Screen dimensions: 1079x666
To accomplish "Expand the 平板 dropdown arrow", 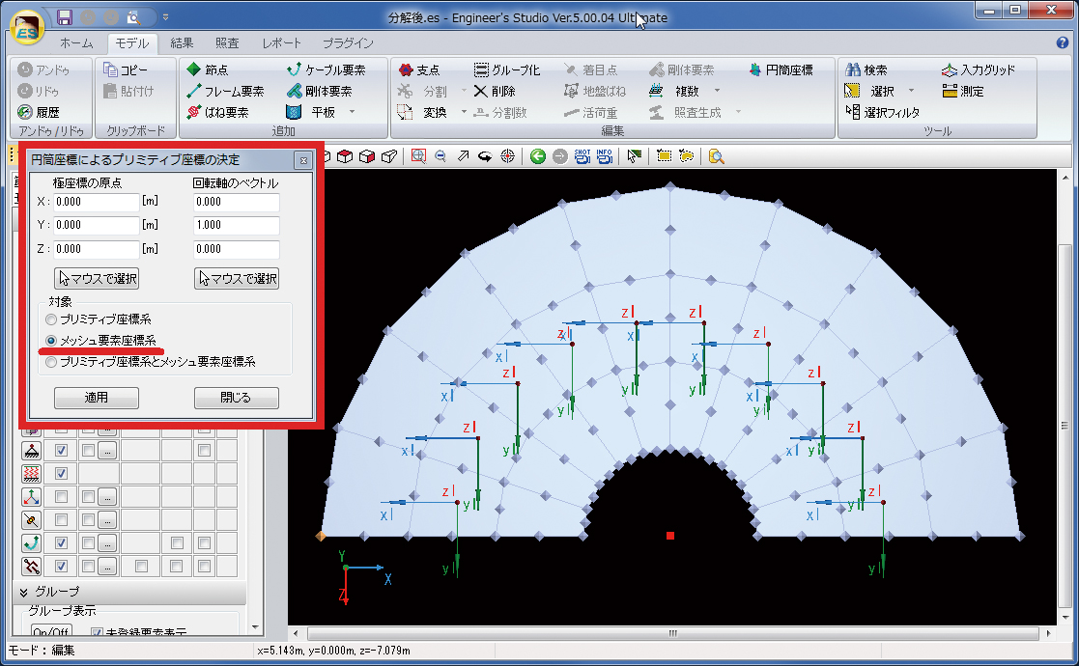I will coord(352,113).
